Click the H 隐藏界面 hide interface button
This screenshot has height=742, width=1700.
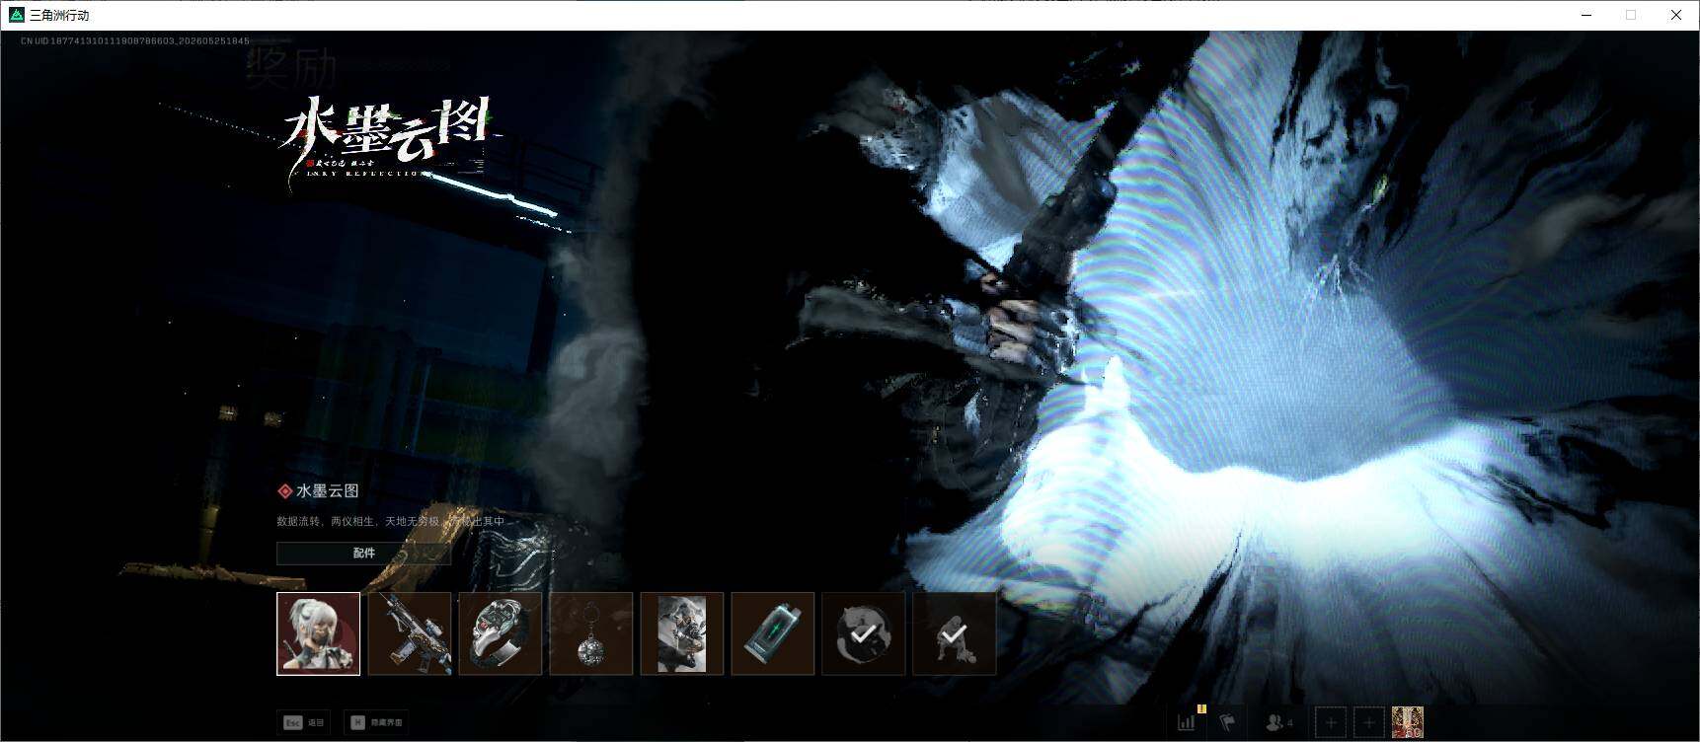pos(376,722)
